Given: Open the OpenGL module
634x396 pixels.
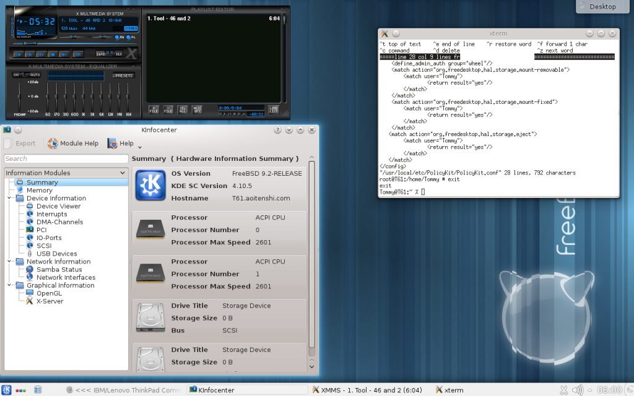Looking at the screenshot, I should pos(49,293).
